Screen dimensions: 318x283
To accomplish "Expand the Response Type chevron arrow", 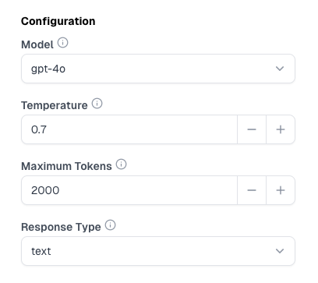I will click(x=280, y=251).
